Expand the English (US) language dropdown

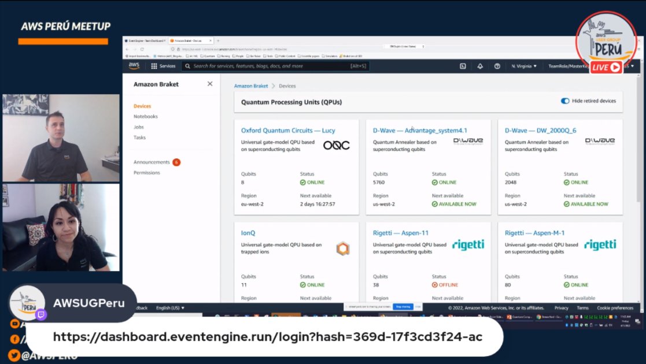click(x=170, y=308)
